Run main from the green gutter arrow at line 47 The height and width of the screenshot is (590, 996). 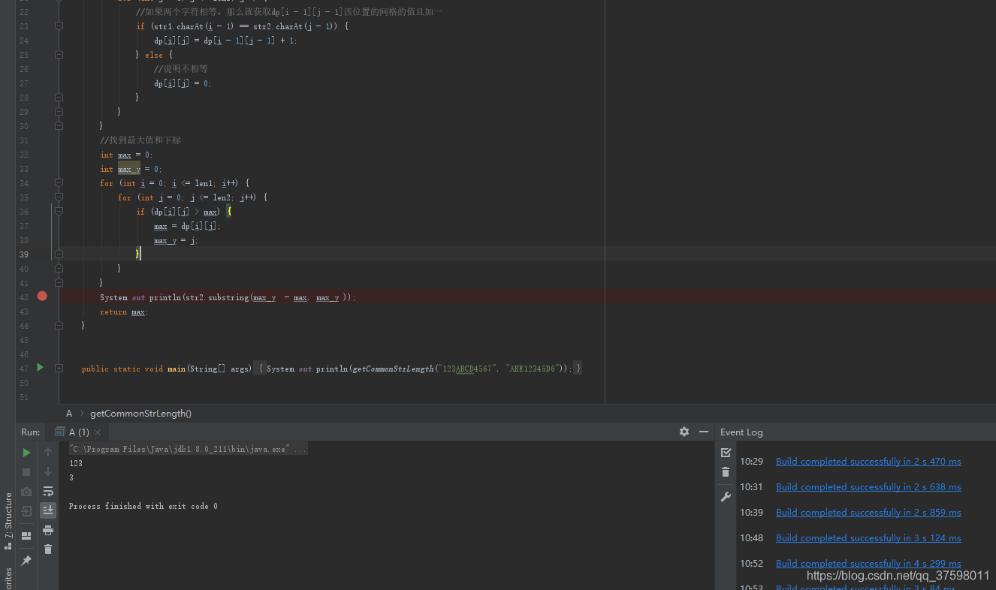tap(41, 367)
